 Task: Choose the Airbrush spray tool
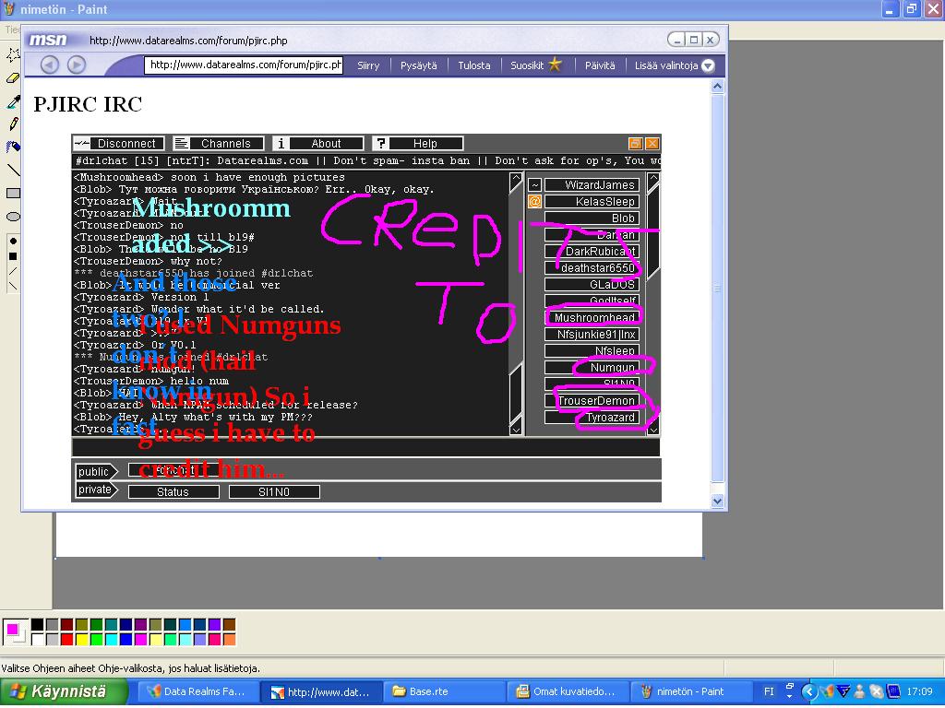(13, 147)
